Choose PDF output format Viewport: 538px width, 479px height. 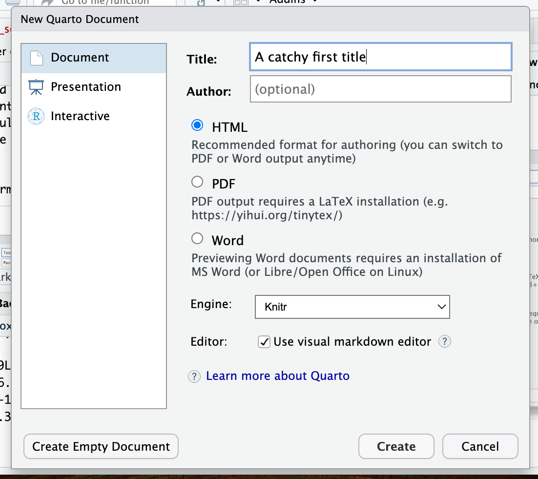coord(197,182)
